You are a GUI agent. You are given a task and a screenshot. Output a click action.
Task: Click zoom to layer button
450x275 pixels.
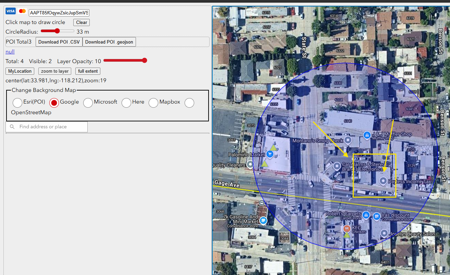[x=55, y=71]
